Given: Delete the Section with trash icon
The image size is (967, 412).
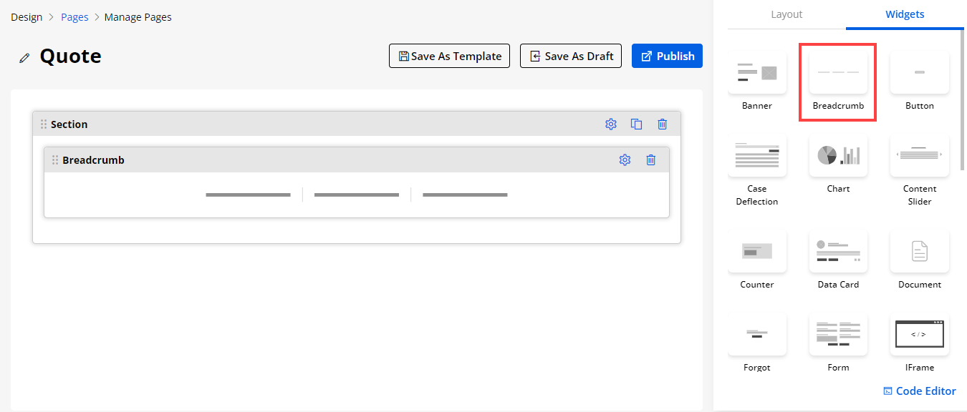Looking at the screenshot, I should point(663,124).
